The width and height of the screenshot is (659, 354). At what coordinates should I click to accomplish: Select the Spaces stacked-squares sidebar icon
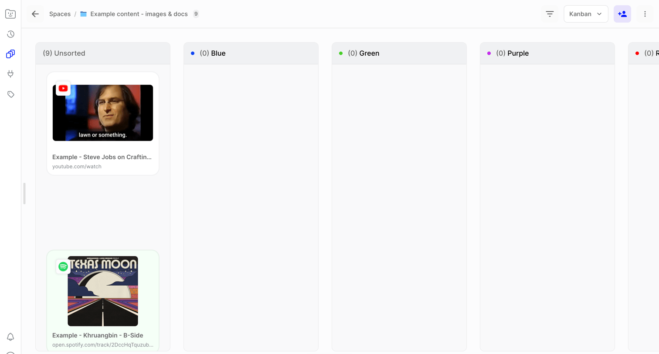[x=10, y=54]
